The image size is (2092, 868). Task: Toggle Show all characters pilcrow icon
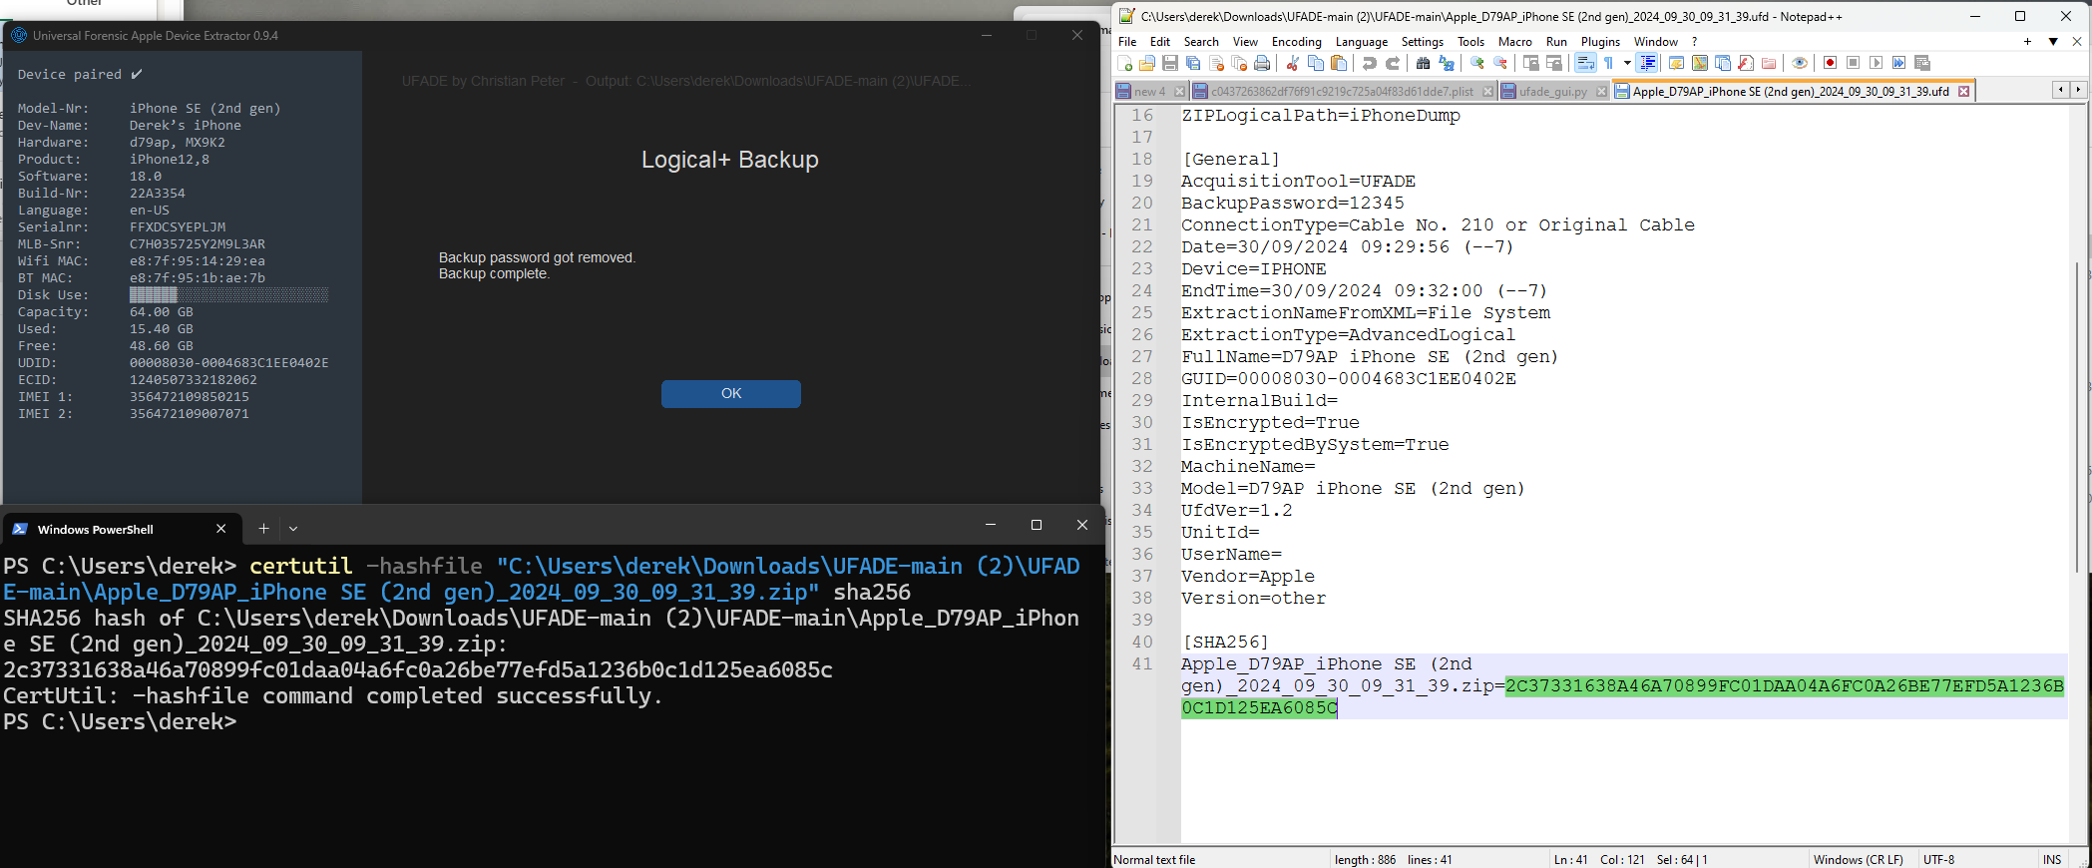1608,63
